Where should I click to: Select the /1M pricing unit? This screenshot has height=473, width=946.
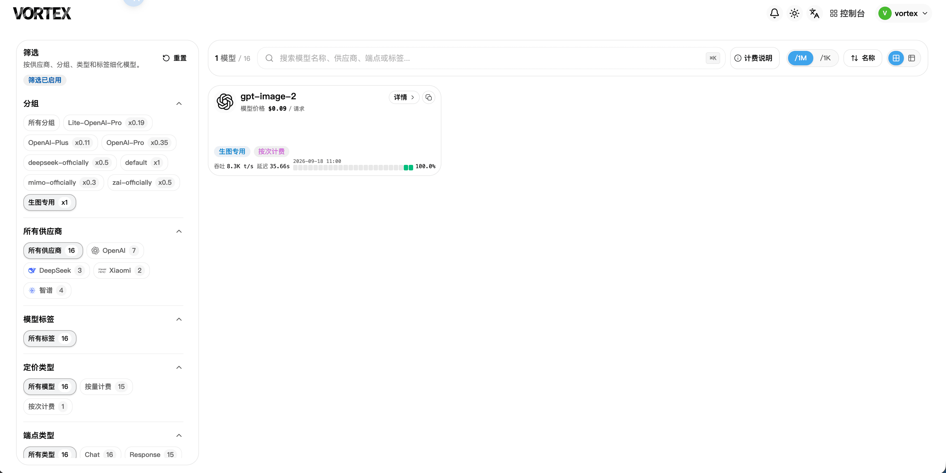pyautogui.click(x=801, y=58)
